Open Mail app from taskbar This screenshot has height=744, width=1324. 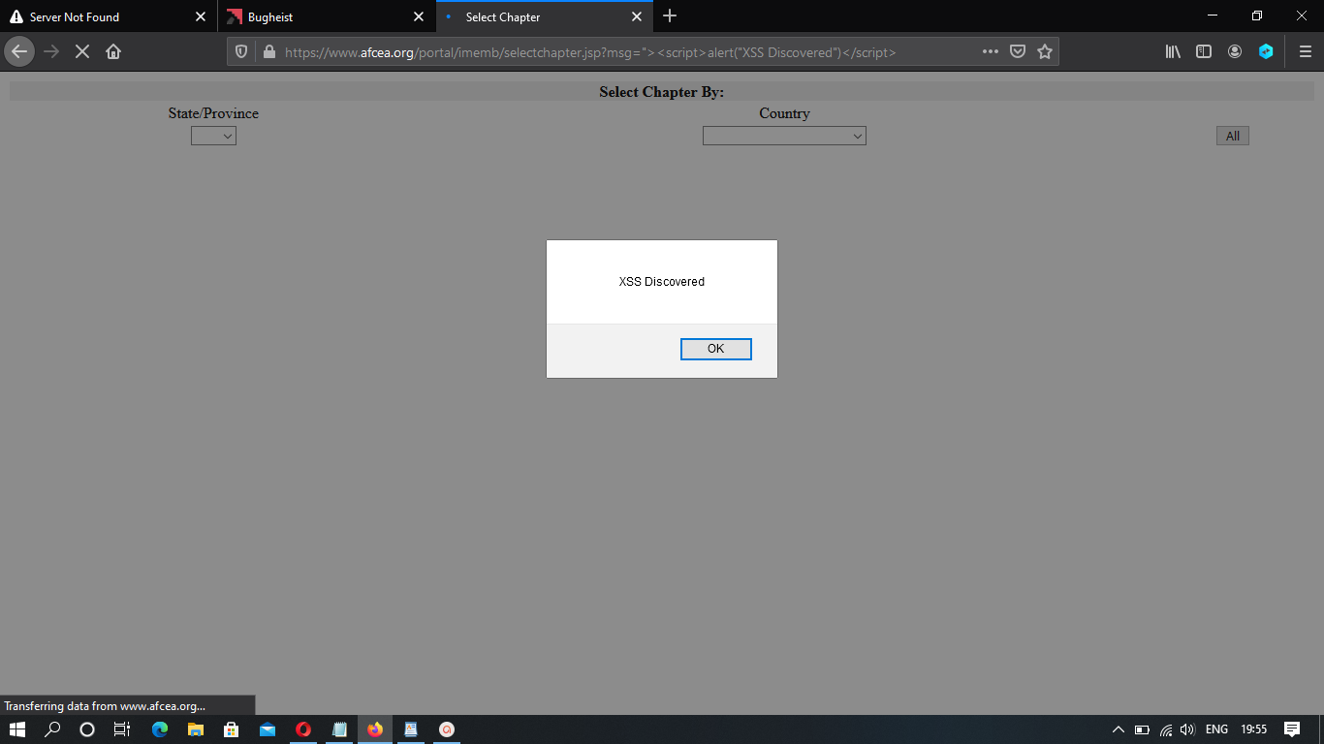(x=268, y=729)
